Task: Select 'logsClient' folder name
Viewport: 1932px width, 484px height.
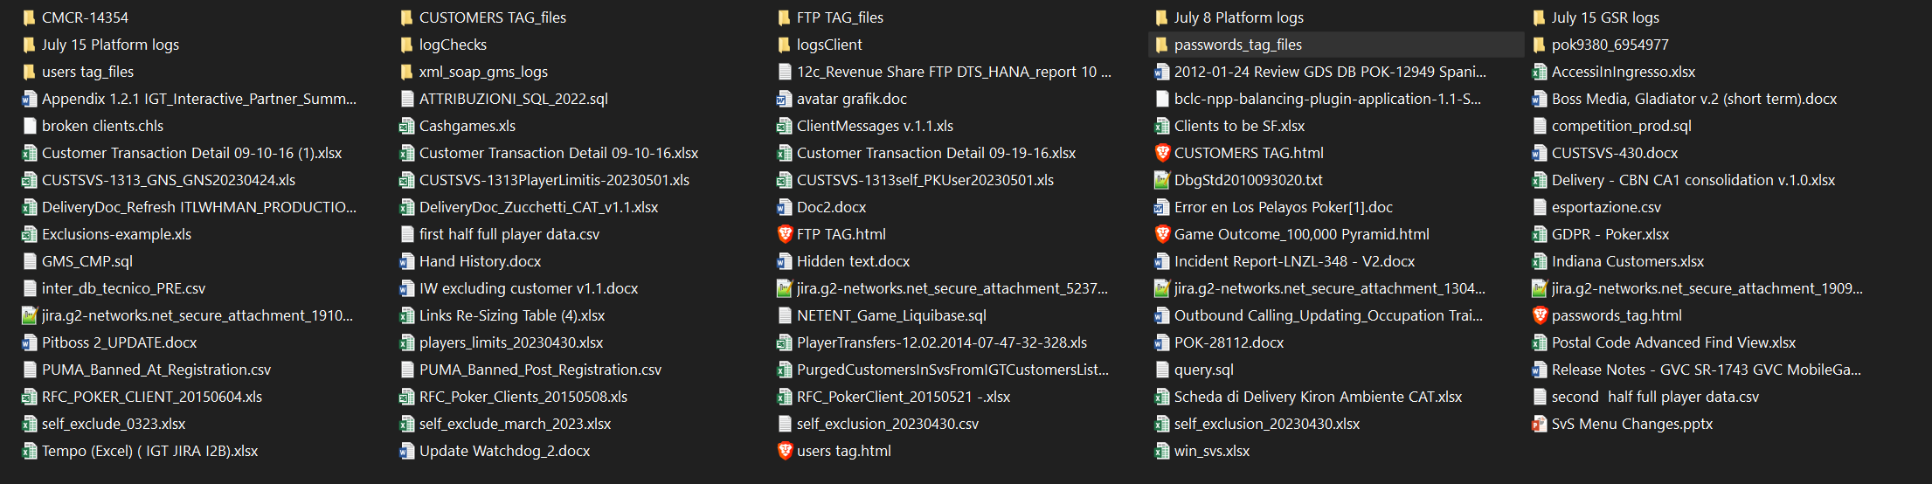Action: 829,45
